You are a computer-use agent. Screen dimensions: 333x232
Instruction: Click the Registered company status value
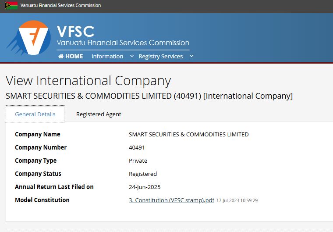pyautogui.click(x=143, y=174)
